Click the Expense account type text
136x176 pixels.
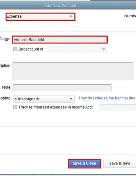coord(14,16)
